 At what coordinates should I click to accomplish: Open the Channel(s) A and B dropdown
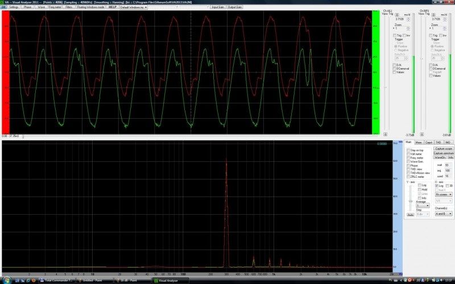[444, 214]
